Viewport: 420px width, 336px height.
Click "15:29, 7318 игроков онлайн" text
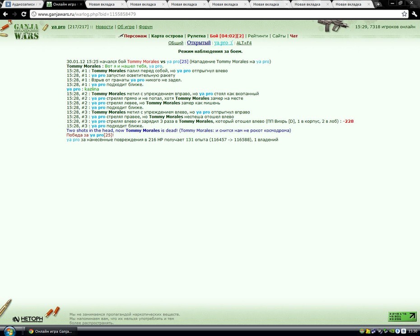tap(385, 27)
